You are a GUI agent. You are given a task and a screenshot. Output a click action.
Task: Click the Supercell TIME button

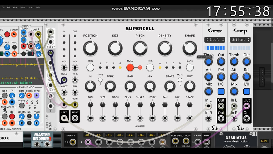point(90,67)
